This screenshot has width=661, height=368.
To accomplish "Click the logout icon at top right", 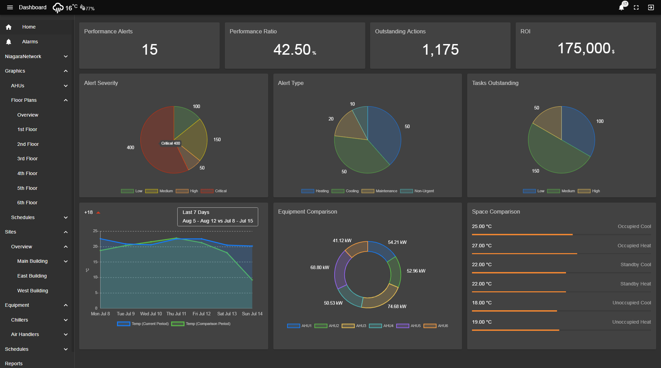I will tap(651, 7).
